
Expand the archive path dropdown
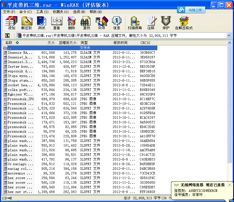pos(229,35)
